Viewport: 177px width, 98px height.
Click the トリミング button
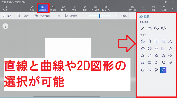[x=23, y=16]
